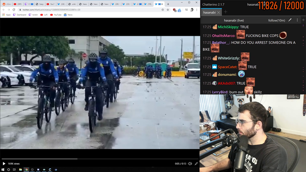Click username WhiteGrizzly in chat
Viewport: 306px width, 172px height.
[x=229, y=58]
